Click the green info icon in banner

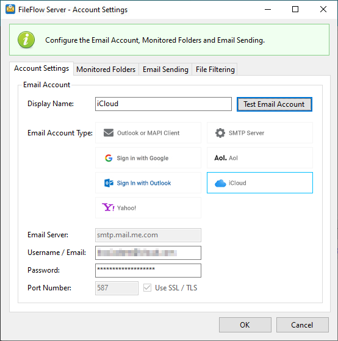[x=26, y=40]
